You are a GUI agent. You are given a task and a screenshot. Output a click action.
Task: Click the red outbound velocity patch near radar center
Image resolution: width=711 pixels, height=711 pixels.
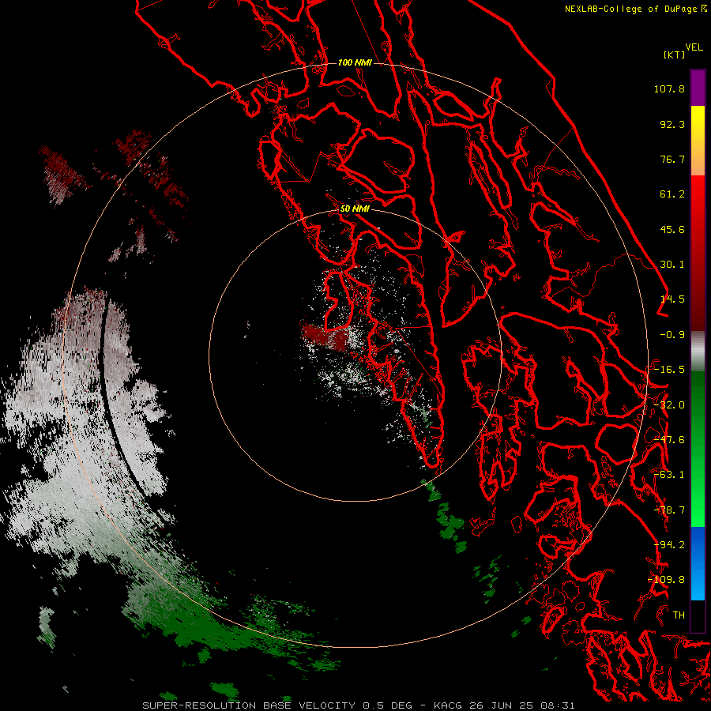[325, 337]
